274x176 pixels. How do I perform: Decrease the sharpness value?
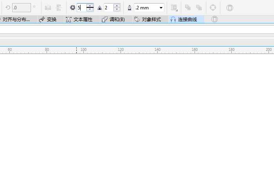pyautogui.click(x=117, y=9)
